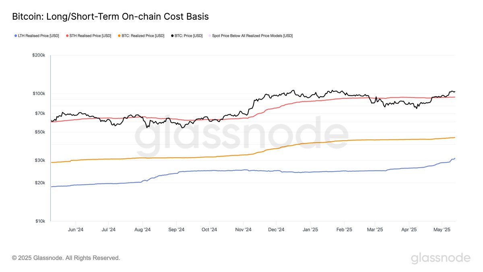The image size is (483, 272).
Task: Click the red STH Realised Price legend dot
Action: coord(67,36)
